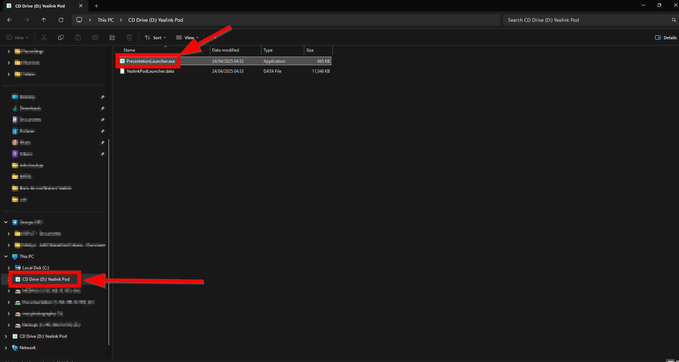The height and width of the screenshot is (362, 679).
Task: Expand the Network tree node
Action: pos(6,348)
